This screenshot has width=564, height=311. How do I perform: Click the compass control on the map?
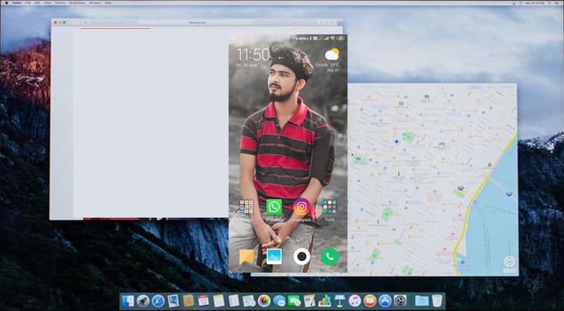tap(509, 263)
